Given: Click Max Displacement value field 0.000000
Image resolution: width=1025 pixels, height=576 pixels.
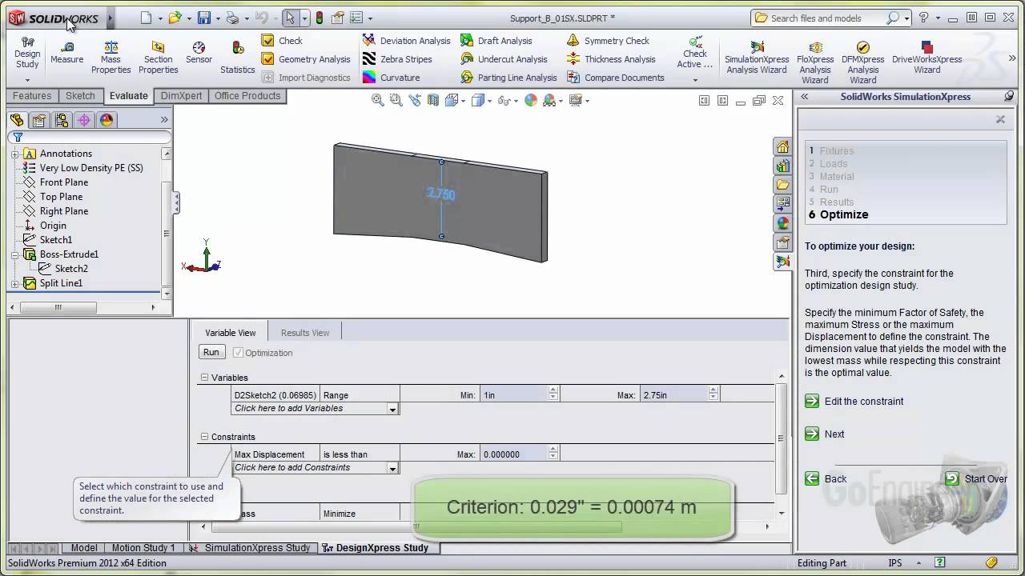Looking at the screenshot, I should (514, 454).
